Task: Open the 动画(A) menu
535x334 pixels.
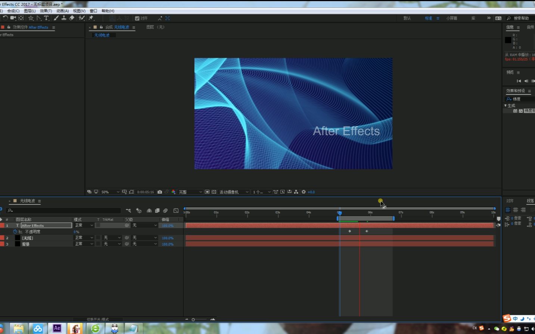Action: tap(62, 11)
